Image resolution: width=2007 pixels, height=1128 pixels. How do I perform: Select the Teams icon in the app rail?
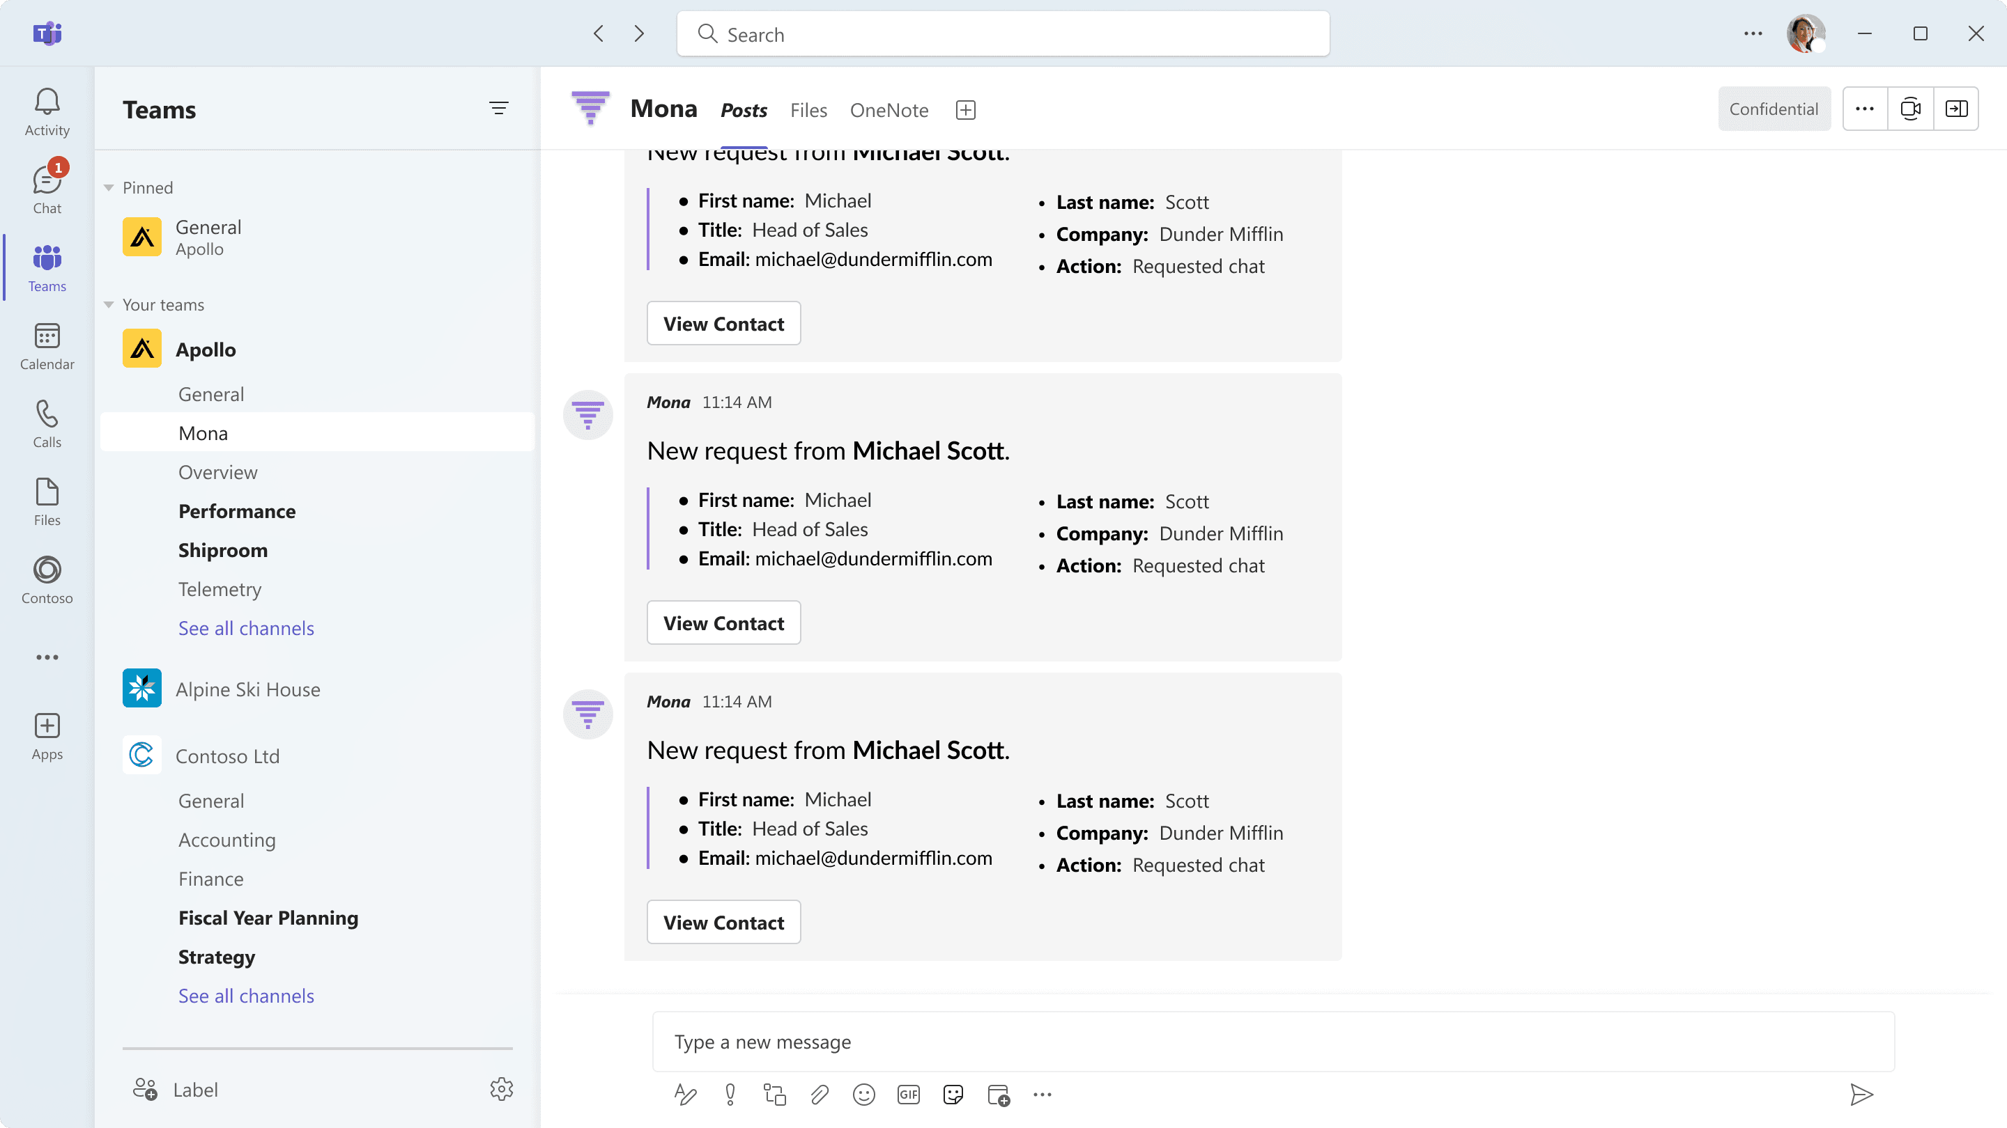coord(47,268)
